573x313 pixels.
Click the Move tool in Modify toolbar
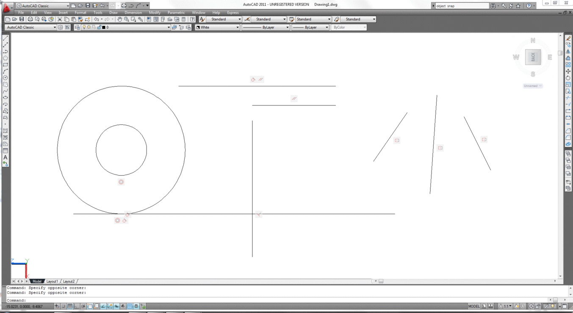(x=568, y=71)
